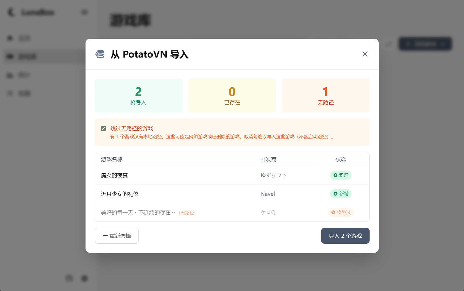
Task: Click the 导入 2 个游戏 button
Action: click(345, 236)
